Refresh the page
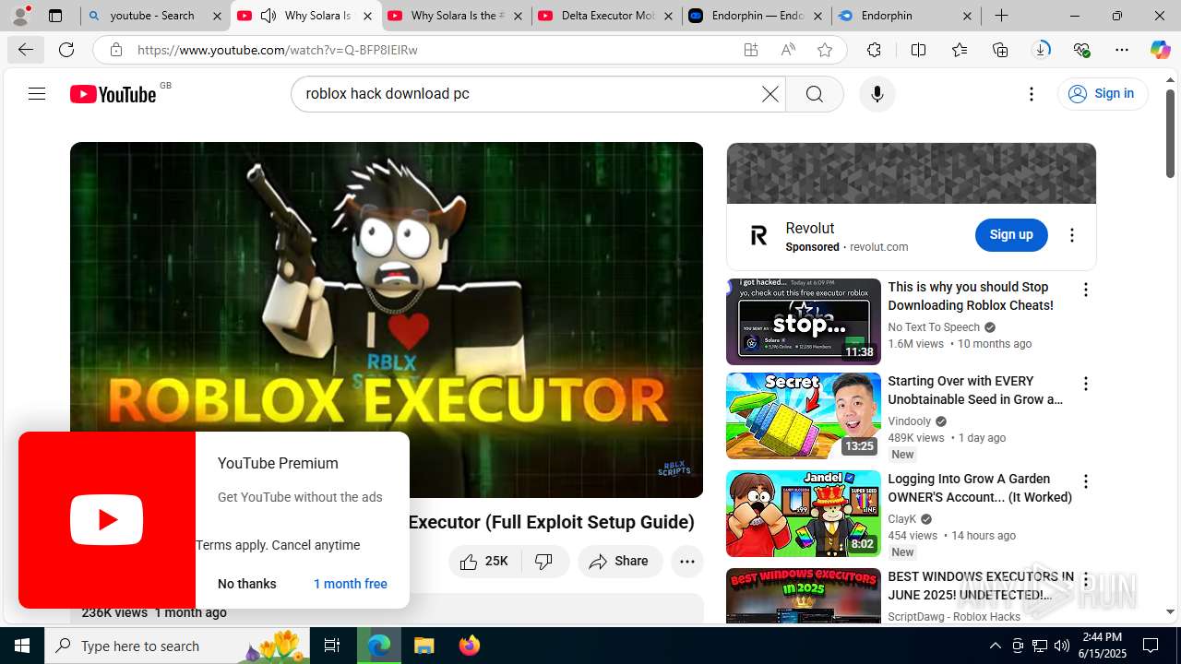 pos(66,50)
